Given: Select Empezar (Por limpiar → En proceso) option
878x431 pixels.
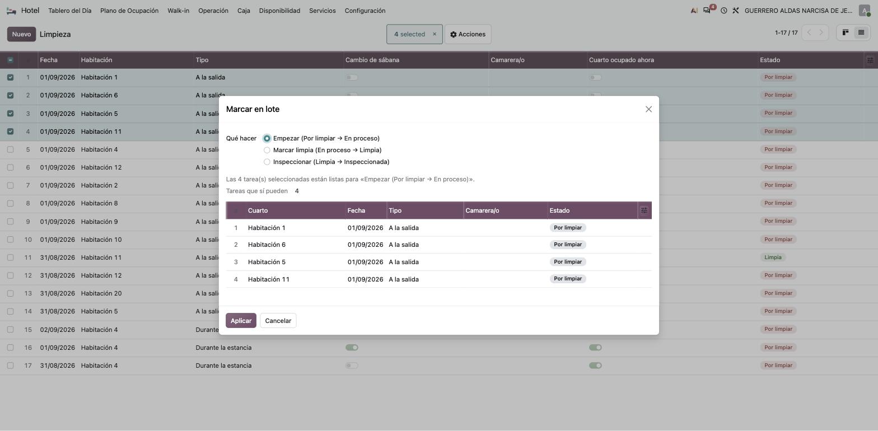Looking at the screenshot, I should (x=267, y=138).
